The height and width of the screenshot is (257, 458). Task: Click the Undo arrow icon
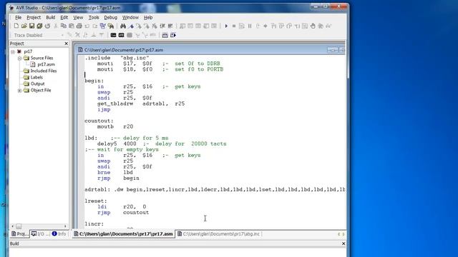[87, 26]
